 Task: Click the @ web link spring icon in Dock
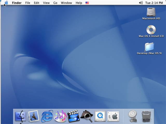pos(133,116)
